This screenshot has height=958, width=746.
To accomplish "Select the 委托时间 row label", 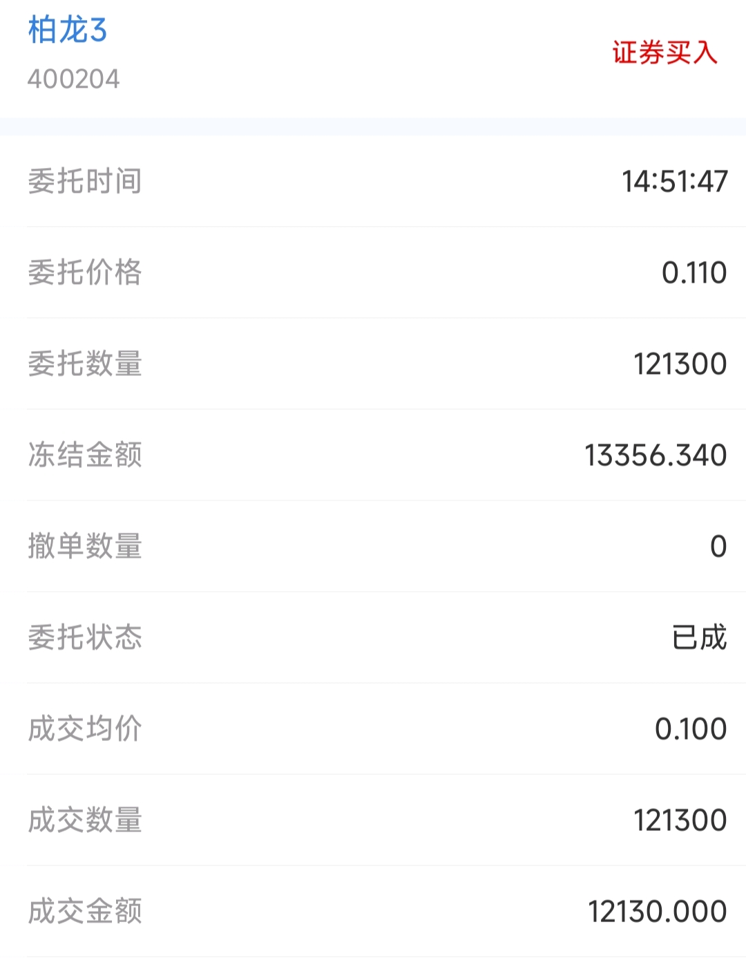I will point(85,181).
